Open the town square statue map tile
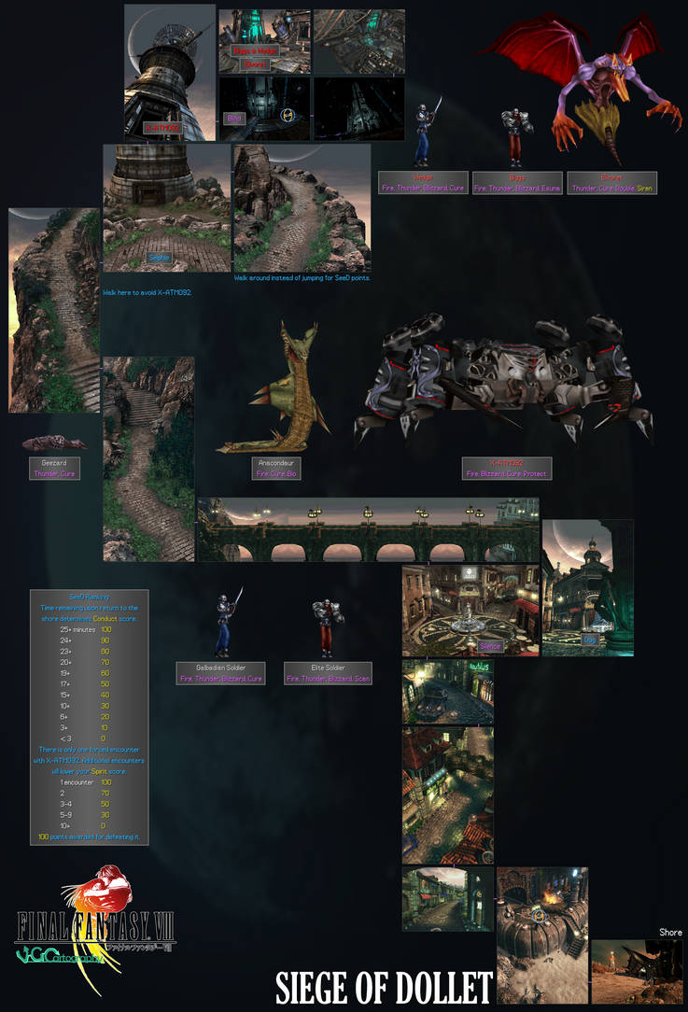 coord(588,588)
